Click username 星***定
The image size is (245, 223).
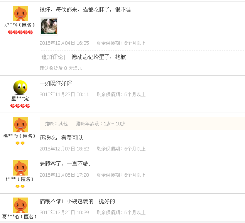[20, 99]
